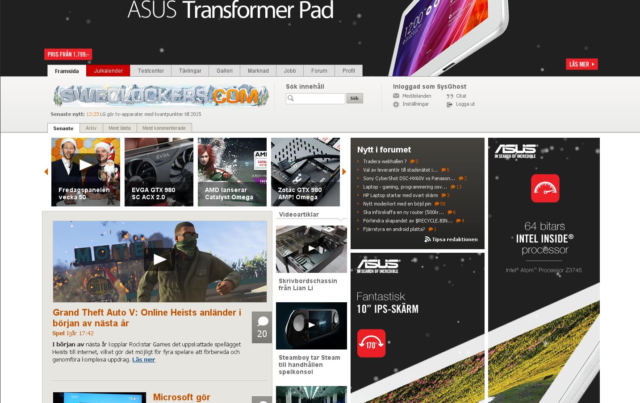640x403 pixels.
Task: Click the comment bubble icon showing 20
Action: (262, 327)
